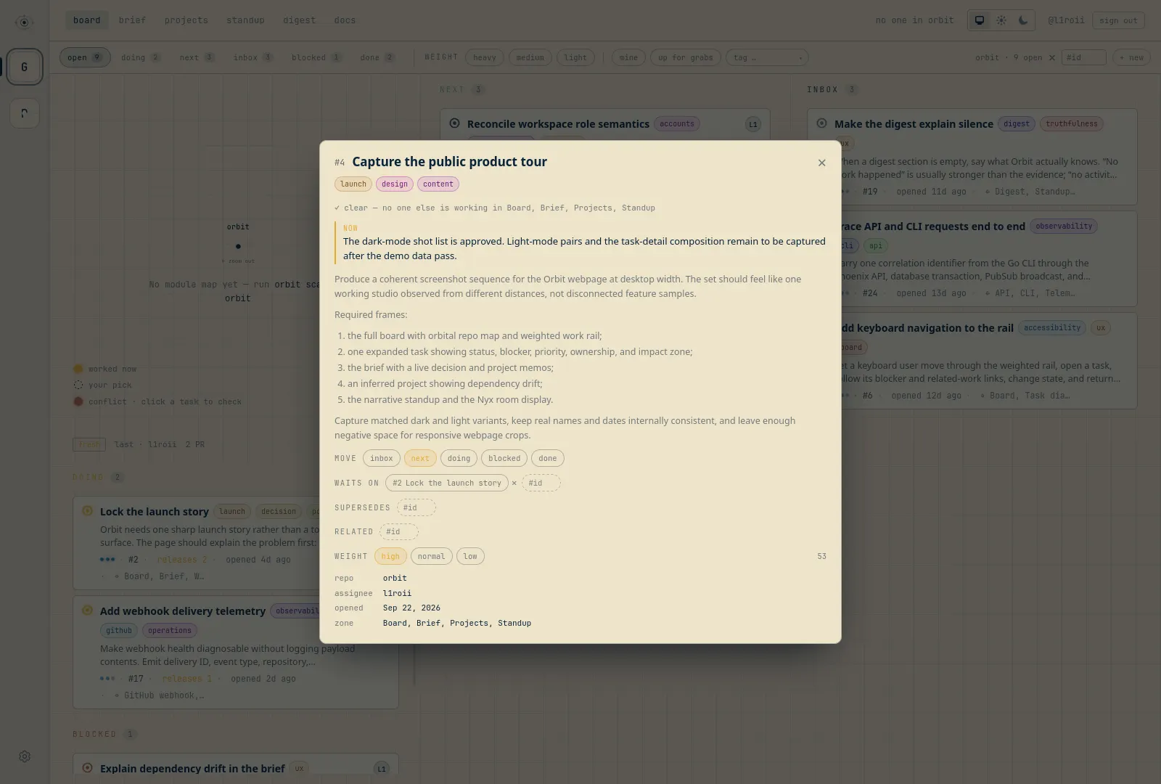Toggle the heavy weight filter
Viewport: 1161px width, 784px height.
pos(484,57)
